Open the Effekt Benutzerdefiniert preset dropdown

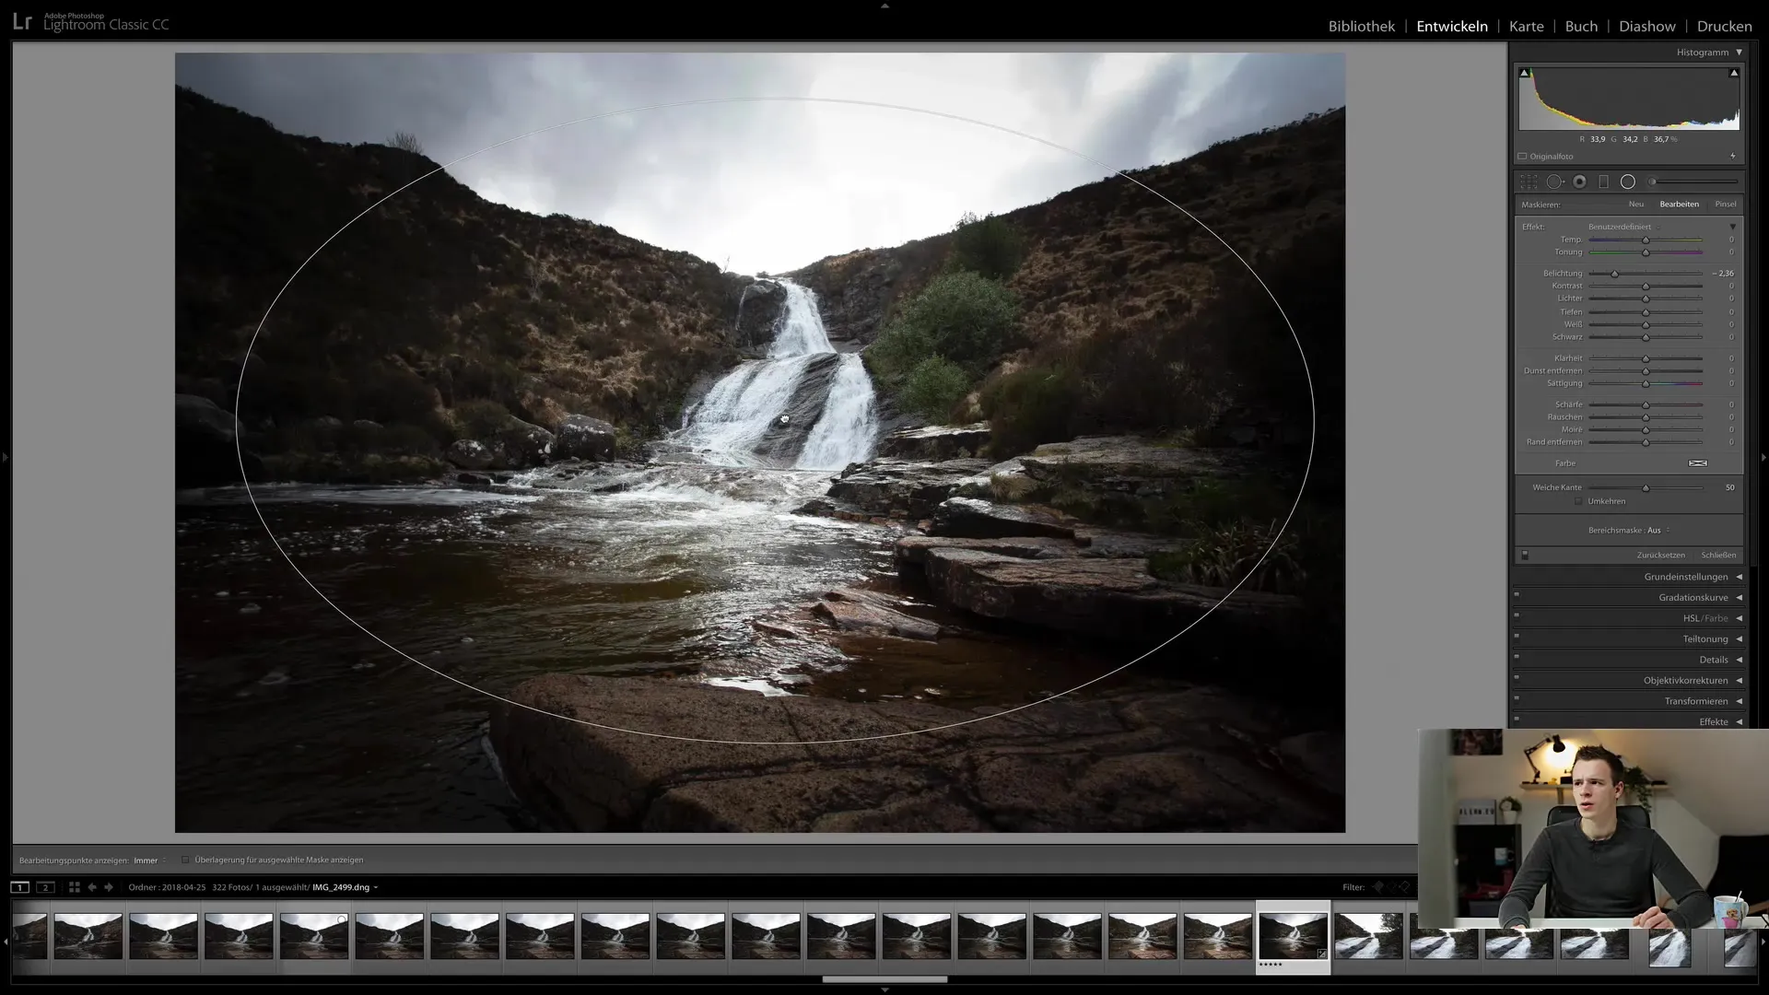(1623, 227)
